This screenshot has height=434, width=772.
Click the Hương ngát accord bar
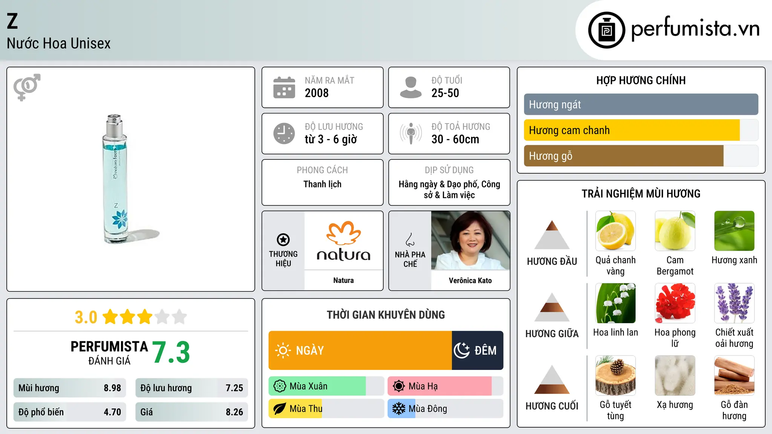point(641,104)
